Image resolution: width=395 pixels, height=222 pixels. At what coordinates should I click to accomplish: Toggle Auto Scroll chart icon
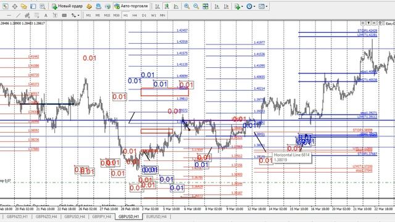(217, 6)
